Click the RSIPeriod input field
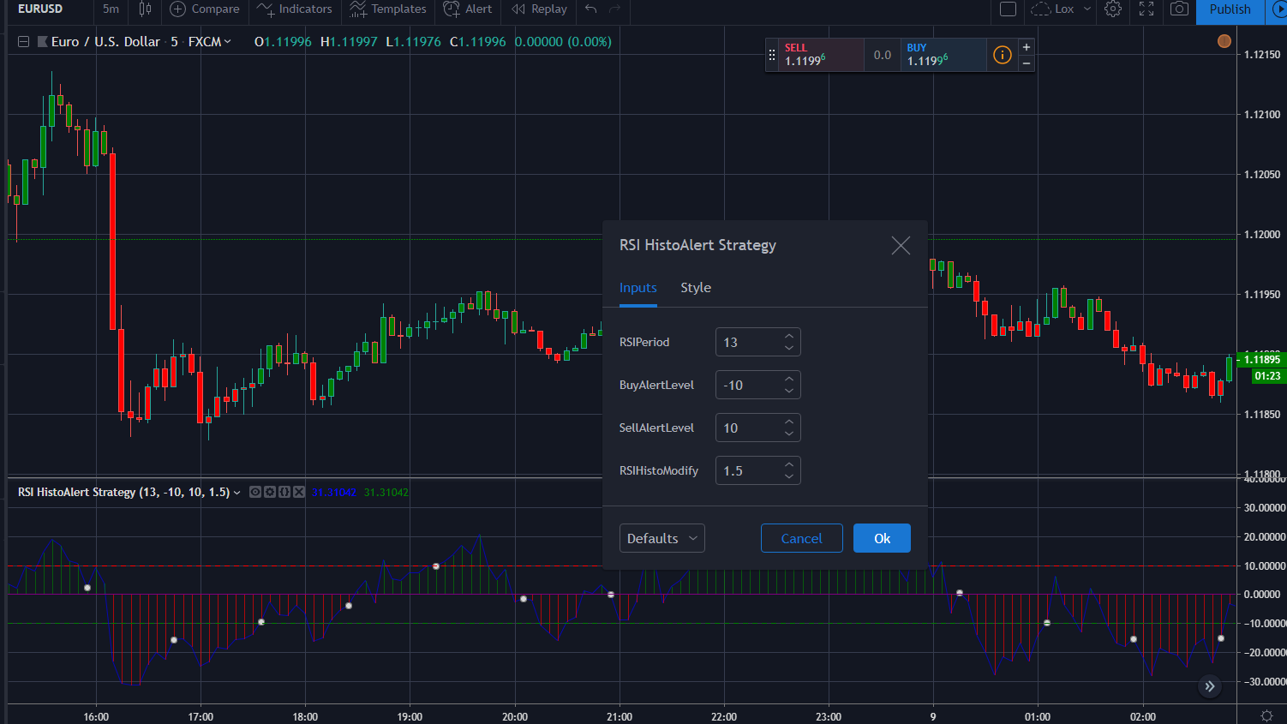The image size is (1287, 724). click(758, 342)
